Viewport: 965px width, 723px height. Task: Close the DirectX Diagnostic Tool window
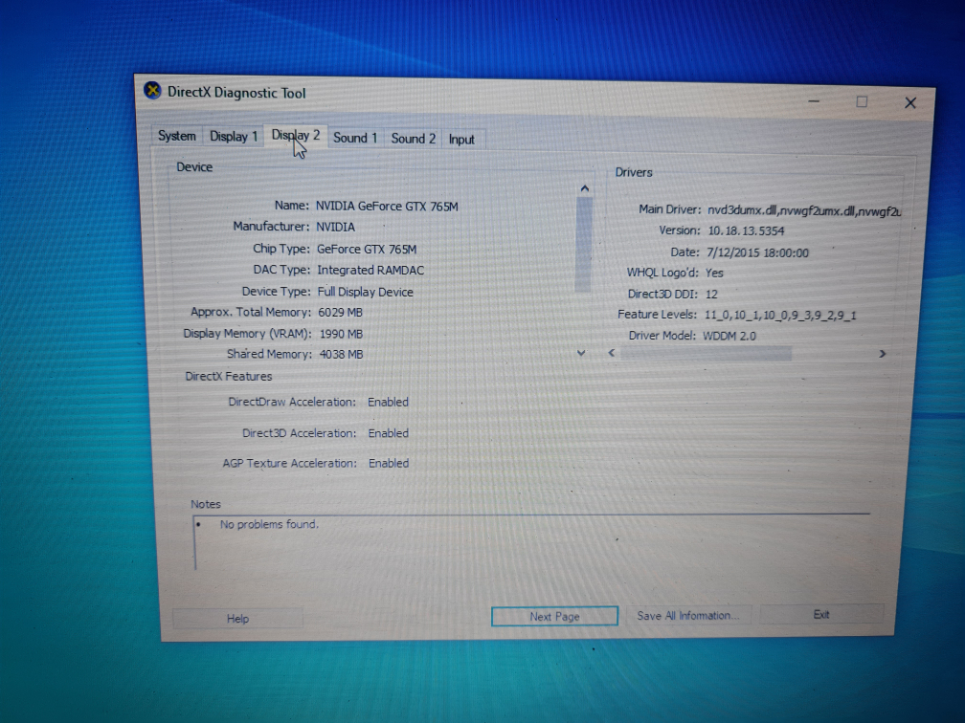[910, 102]
